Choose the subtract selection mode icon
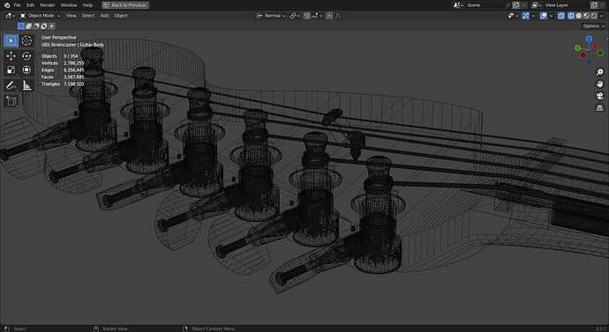Viewport: 609px width, 332px height. point(36,26)
